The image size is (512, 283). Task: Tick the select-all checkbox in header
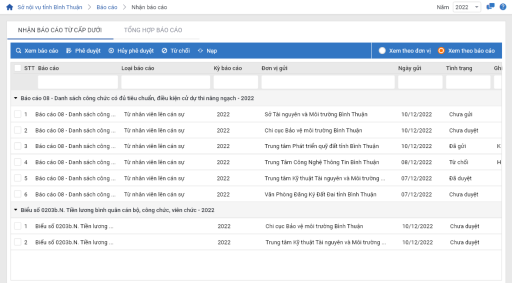pos(17,68)
